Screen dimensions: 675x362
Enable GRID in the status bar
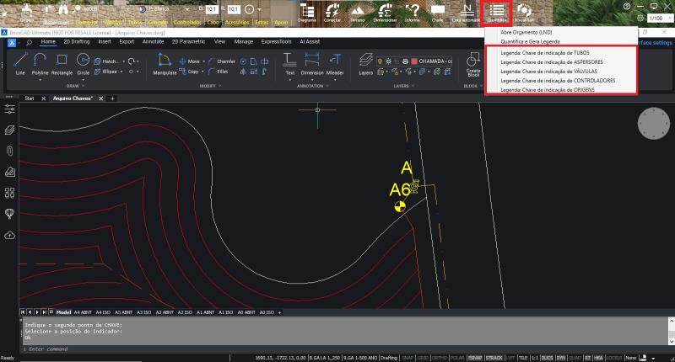click(424, 358)
